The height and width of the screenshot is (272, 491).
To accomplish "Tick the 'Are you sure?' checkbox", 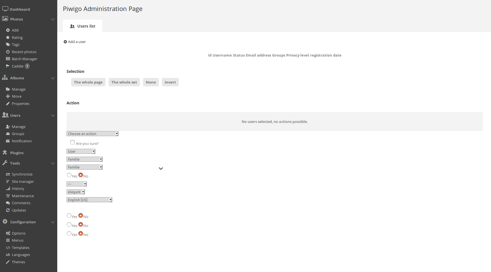I will 72,142.
